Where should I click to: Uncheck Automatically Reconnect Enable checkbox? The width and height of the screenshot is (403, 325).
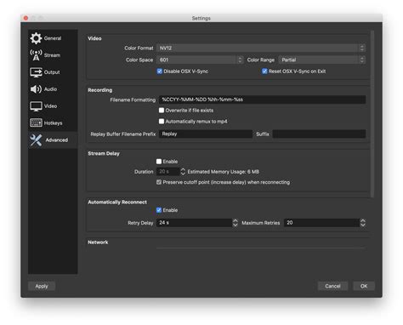click(159, 210)
